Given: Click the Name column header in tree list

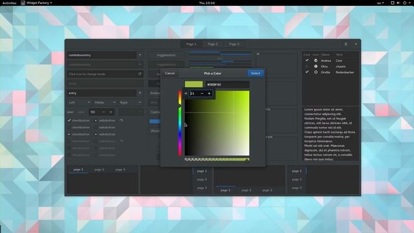Looking at the screenshot, I should click(x=325, y=54).
